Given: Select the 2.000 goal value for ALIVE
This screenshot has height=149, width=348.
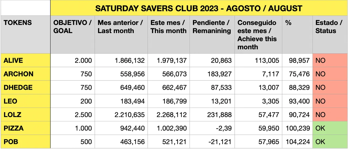Looking at the screenshot, I should click(83, 60).
